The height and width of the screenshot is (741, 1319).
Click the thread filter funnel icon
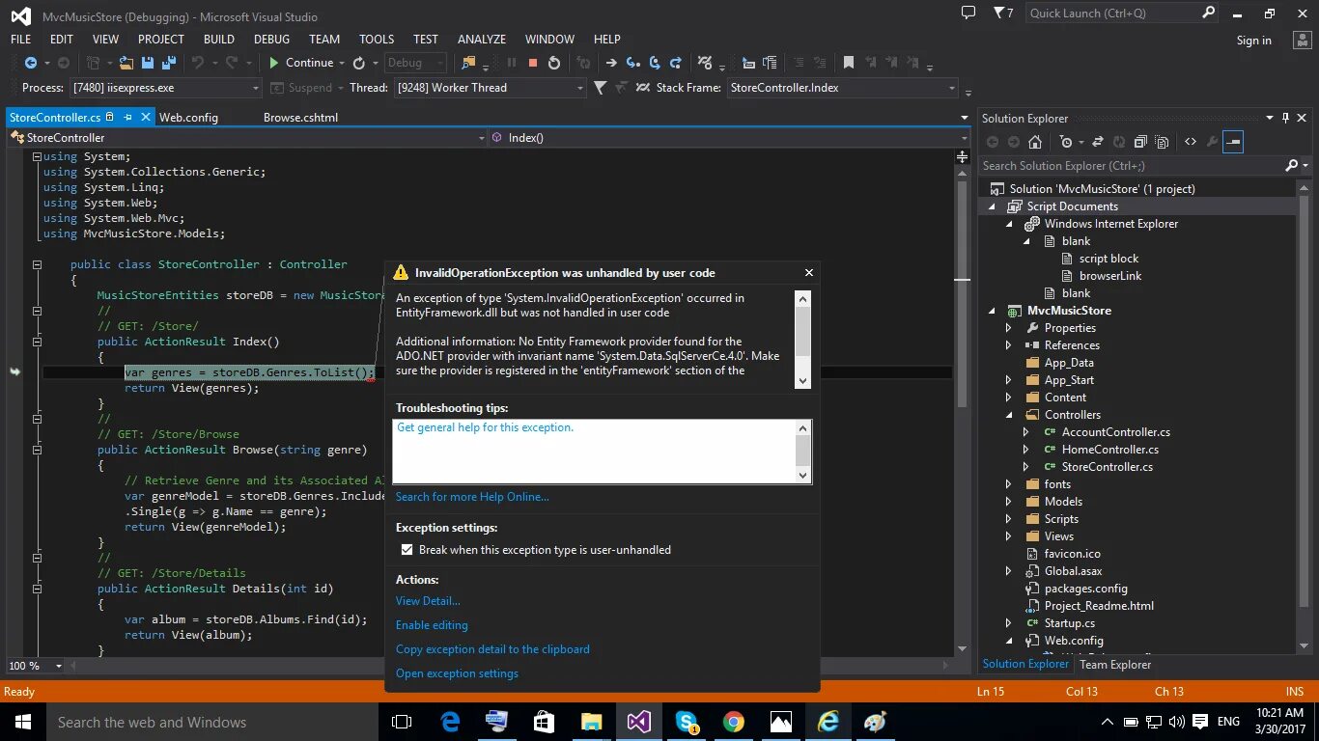click(600, 88)
